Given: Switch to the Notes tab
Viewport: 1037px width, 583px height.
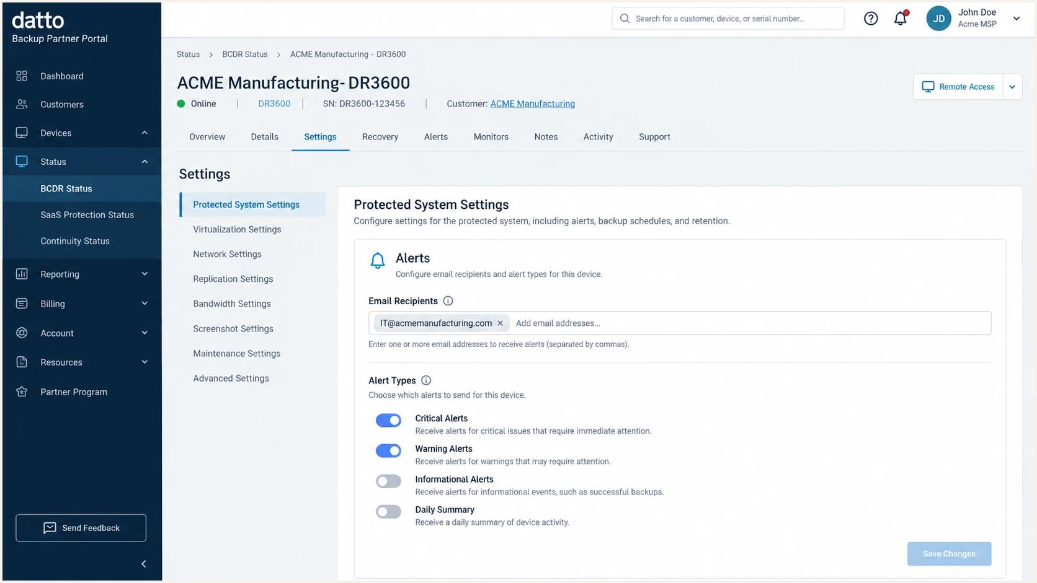Looking at the screenshot, I should (x=546, y=137).
